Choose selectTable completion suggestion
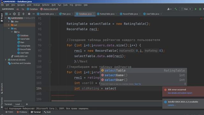 coord(143,71)
